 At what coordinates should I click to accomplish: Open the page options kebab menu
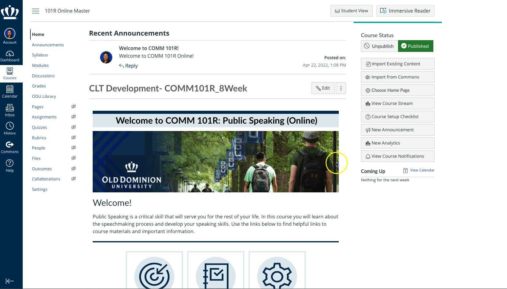pos(341,88)
